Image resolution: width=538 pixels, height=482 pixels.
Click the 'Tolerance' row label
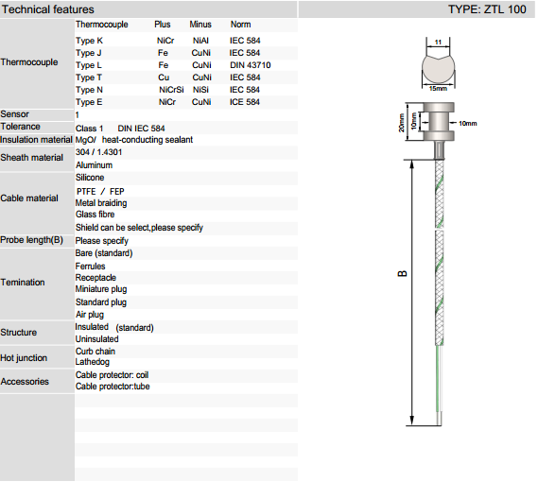click(20, 127)
